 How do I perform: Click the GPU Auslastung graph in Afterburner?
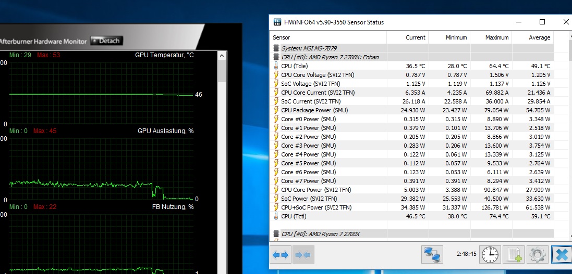[x=101, y=168]
